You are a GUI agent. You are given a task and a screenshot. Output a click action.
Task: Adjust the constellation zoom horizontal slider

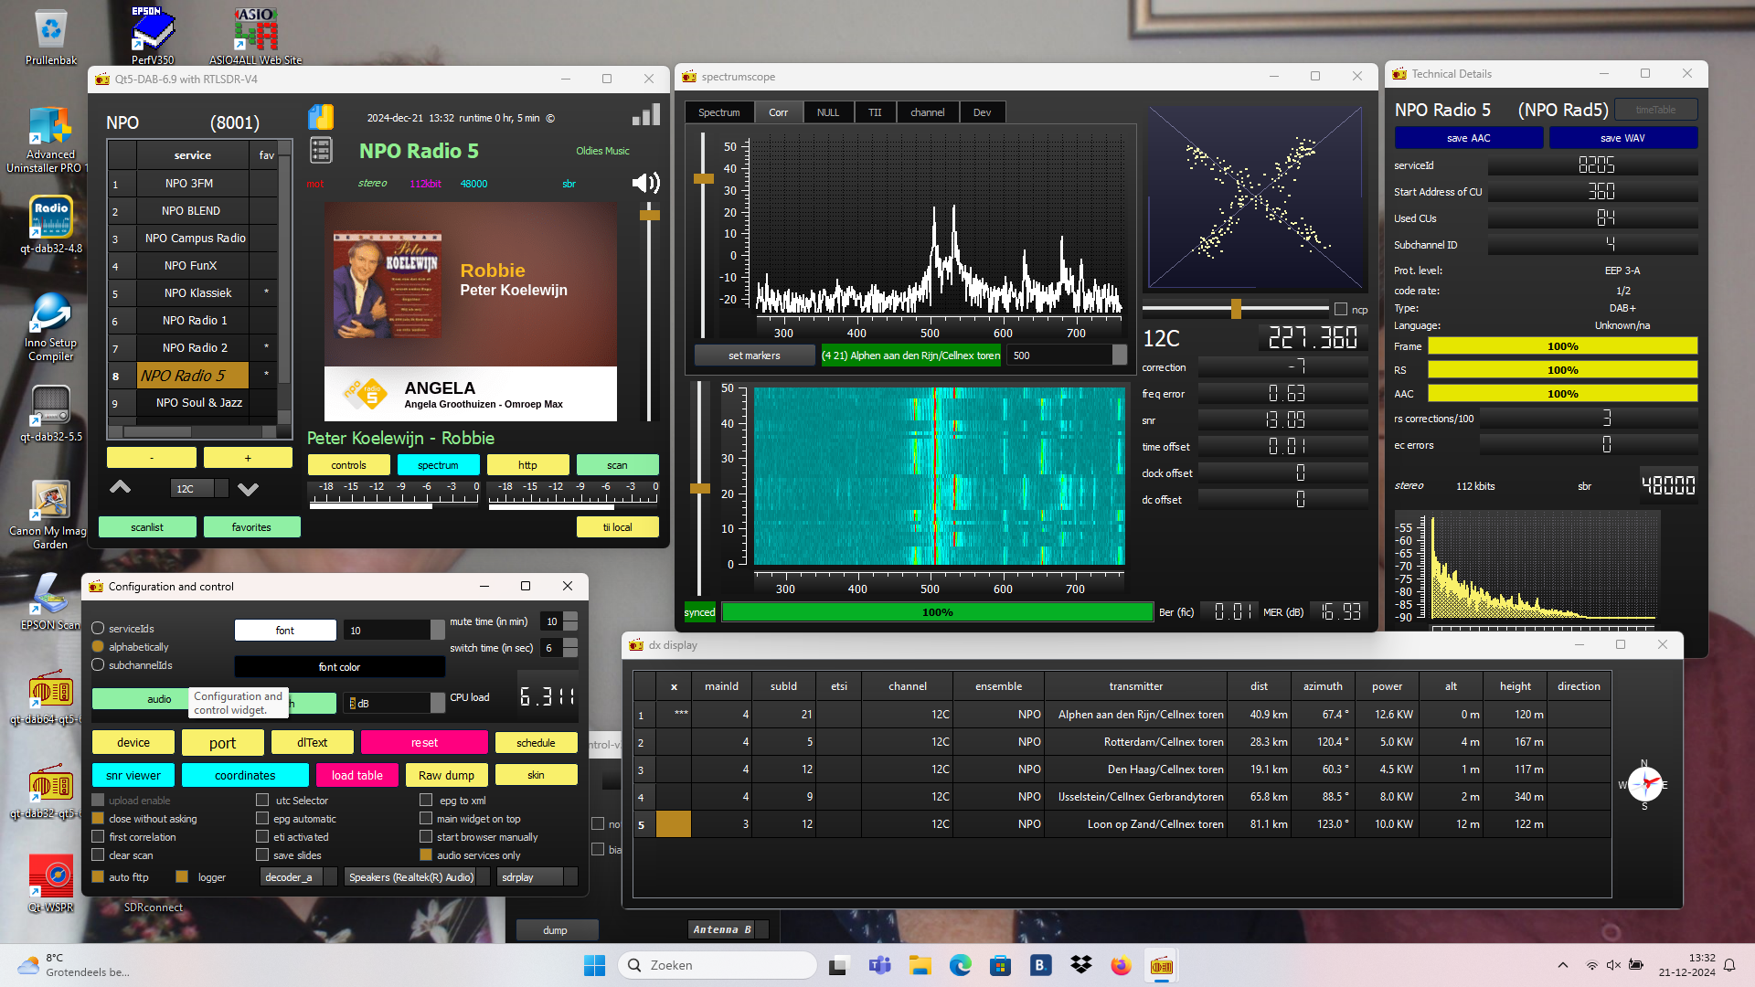pos(1236,308)
